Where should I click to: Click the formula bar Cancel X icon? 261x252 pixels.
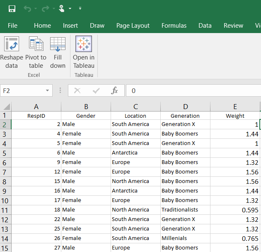(77, 90)
